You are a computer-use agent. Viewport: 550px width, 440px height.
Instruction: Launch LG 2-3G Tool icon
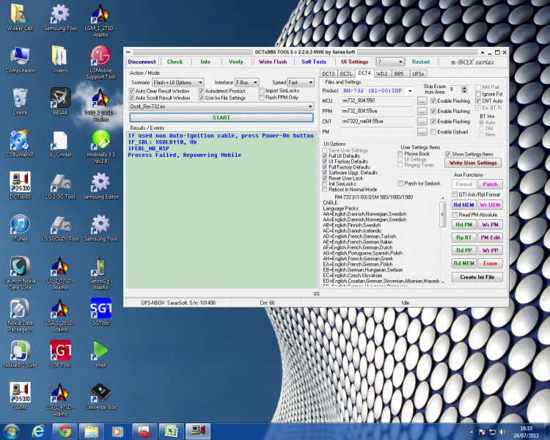[60, 186]
